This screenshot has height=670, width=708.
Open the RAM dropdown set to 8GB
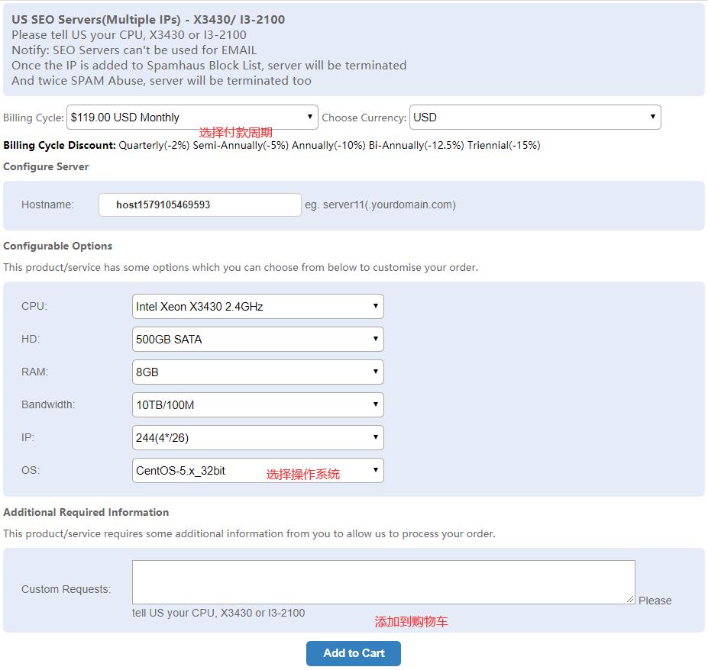[x=257, y=372]
